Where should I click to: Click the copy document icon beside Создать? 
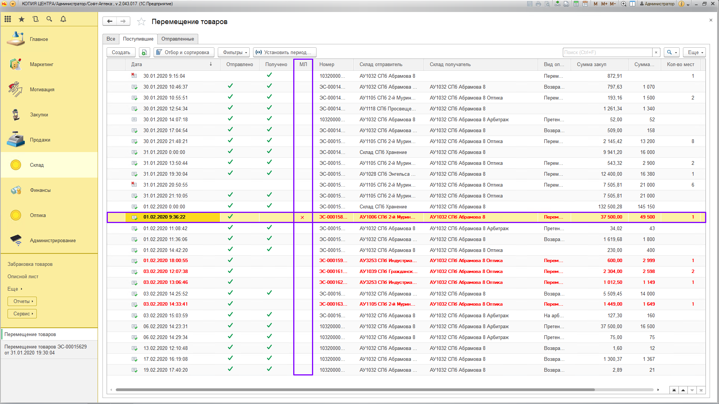[144, 53]
